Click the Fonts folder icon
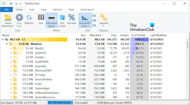Viewport: 190px width, 105px height. [x=15, y=84]
